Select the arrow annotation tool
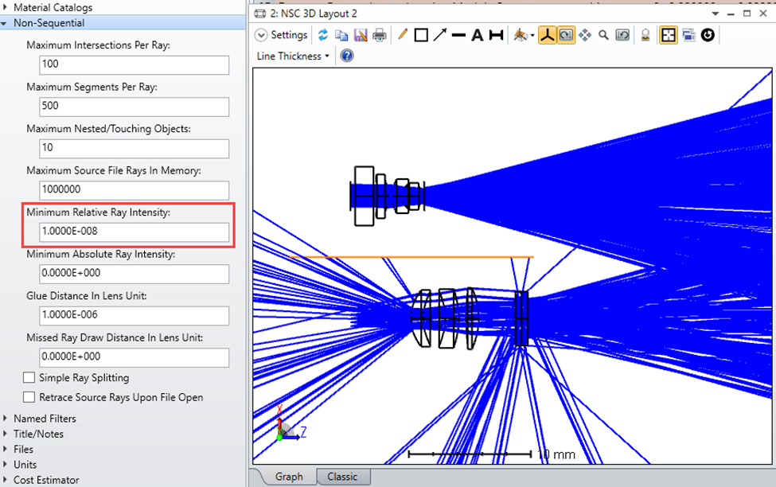 439,34
